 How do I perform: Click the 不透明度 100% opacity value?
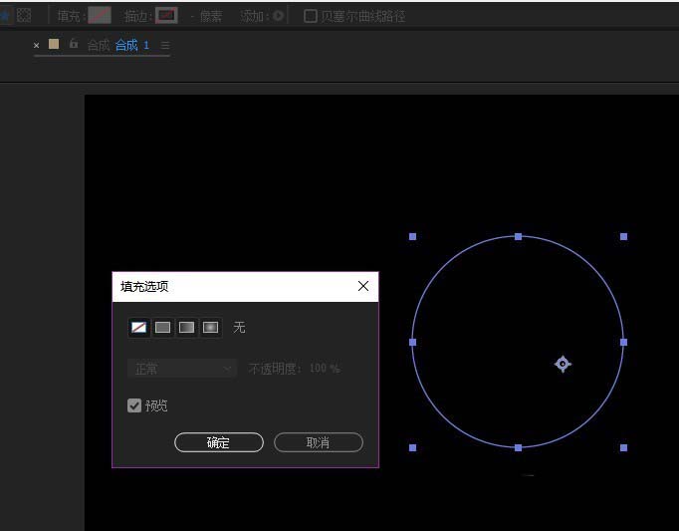[324, 369]
